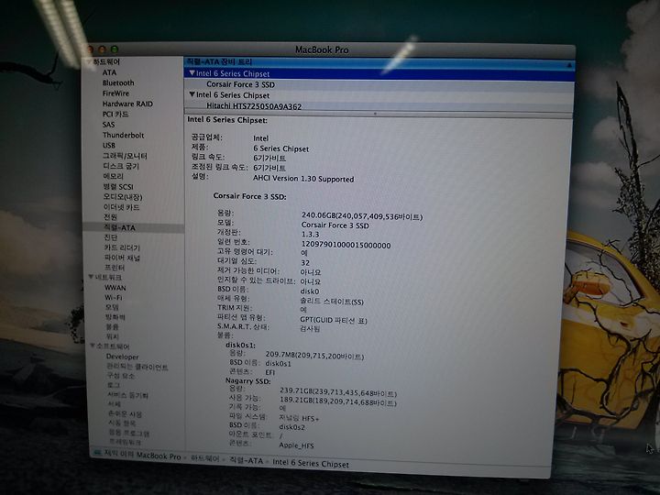Select 디스크 굽기 entry

[121, 166]
